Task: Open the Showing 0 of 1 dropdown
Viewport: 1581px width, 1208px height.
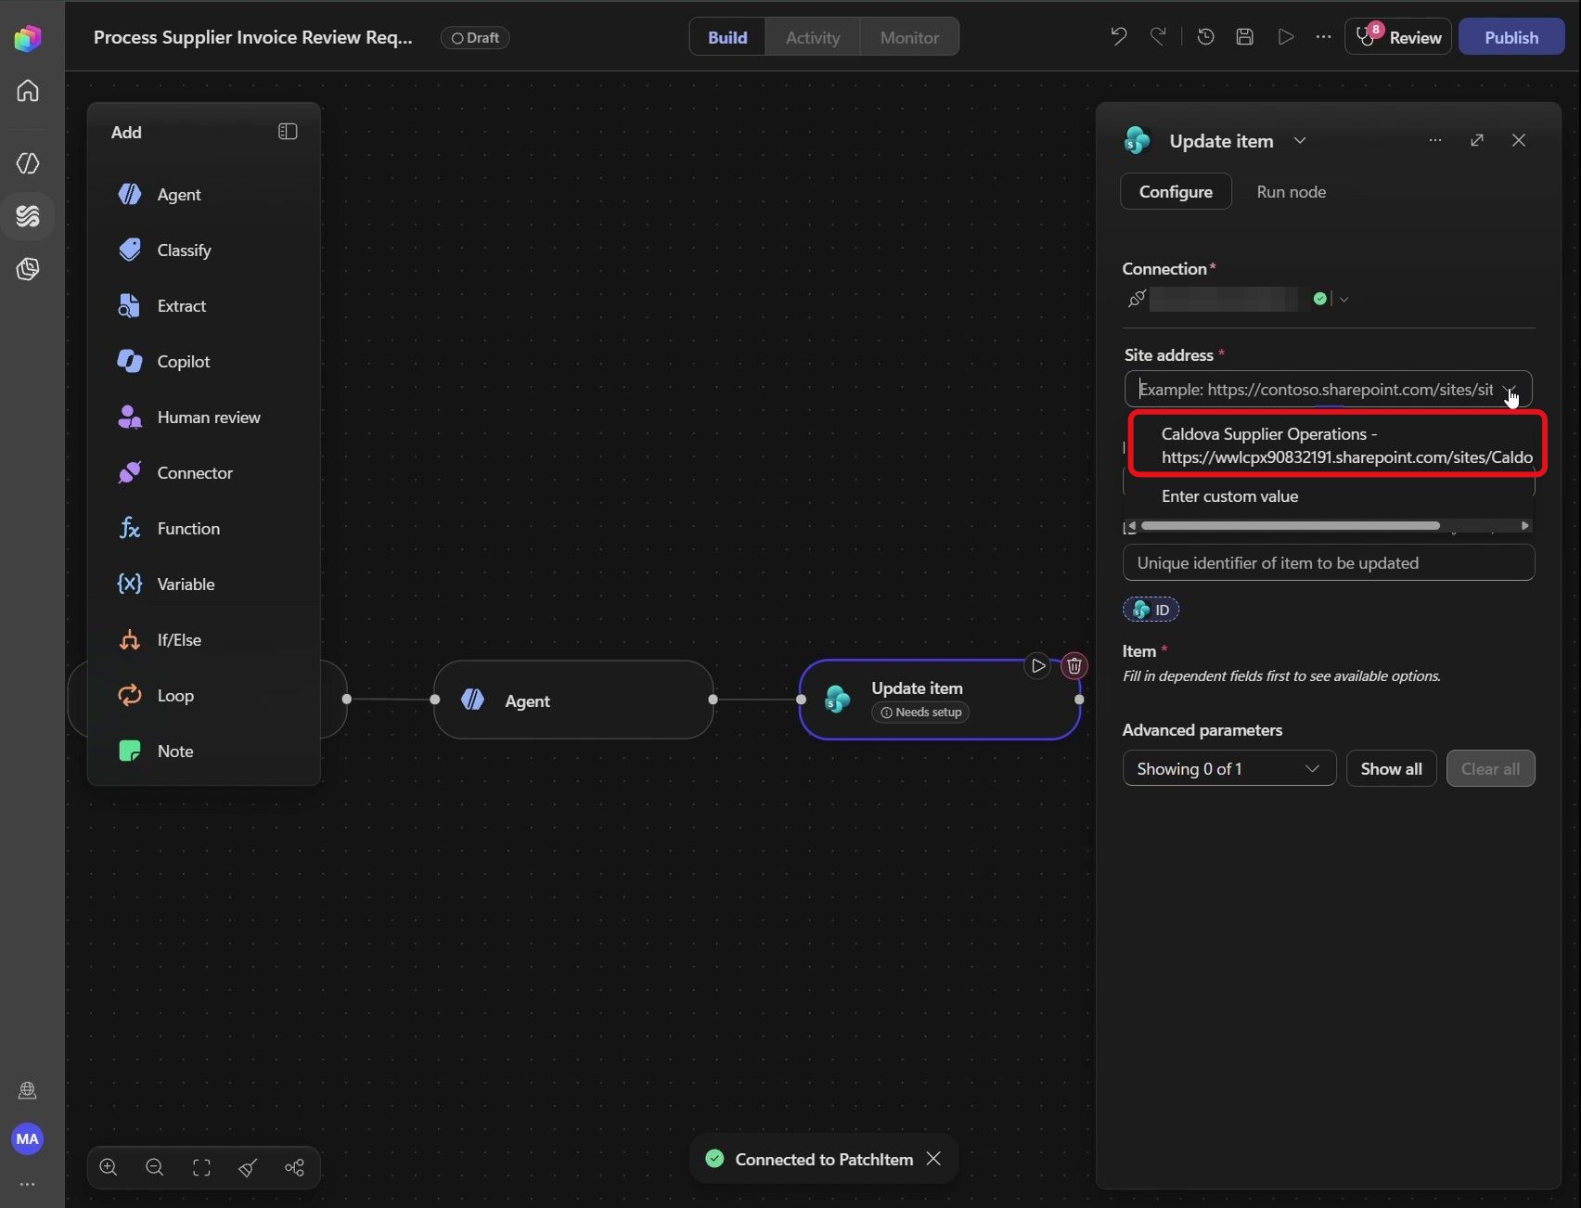Action: coord(1229,768)
